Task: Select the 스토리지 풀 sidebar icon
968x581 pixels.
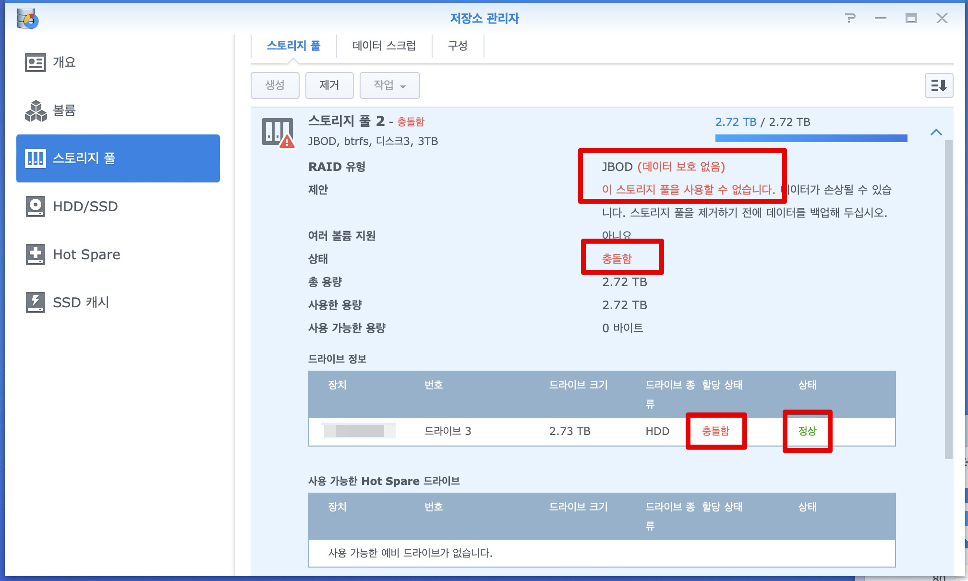Action: tap(35, 158)
